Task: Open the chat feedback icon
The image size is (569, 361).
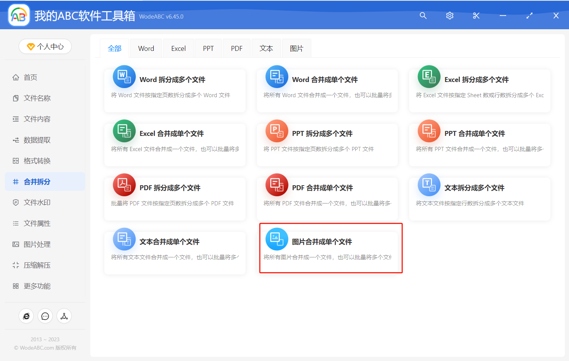Action: coord(45,316)
